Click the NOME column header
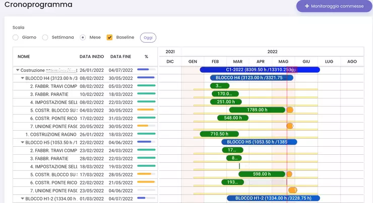Image resolution: width=373 pixels, height=203 pixels. [24, 56]
